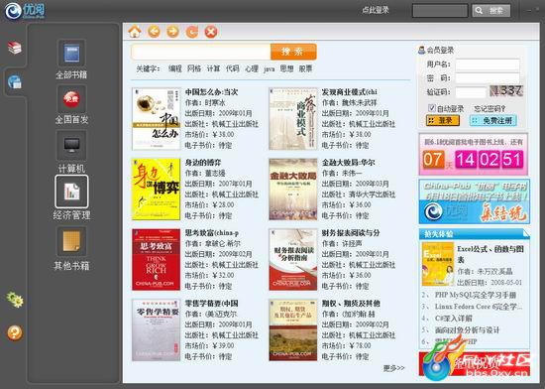Open the online store globe icon in sidebar

pos(15,82)
